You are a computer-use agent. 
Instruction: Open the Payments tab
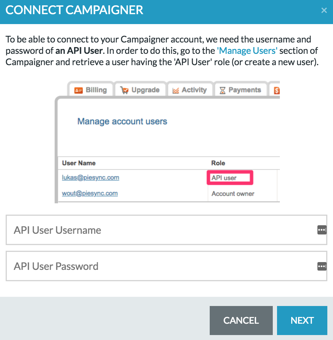(241, 90)
